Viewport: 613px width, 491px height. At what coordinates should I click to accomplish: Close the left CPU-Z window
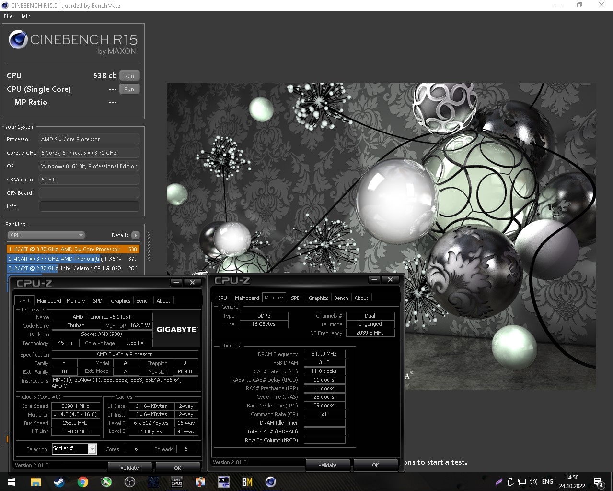[x=192, y=282]
